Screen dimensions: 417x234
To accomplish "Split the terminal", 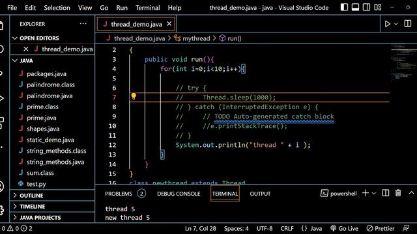I will [386, 193].
